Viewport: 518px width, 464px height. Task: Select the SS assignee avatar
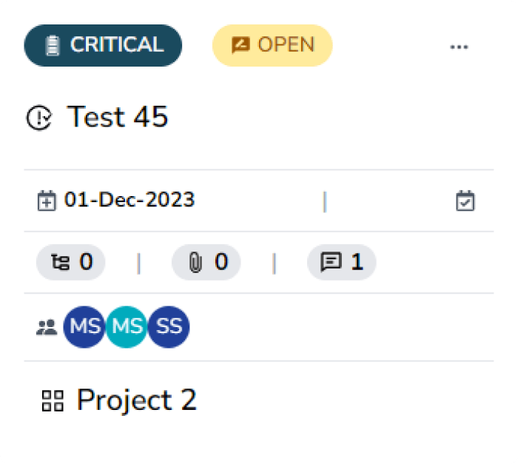pos(169,326)
